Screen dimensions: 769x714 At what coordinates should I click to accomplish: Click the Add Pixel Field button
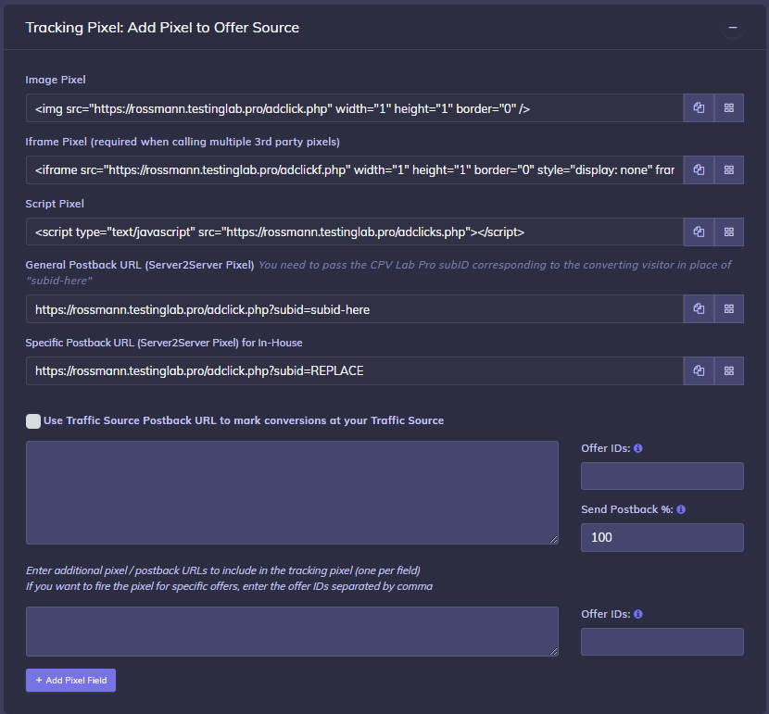tap(70, 680)
